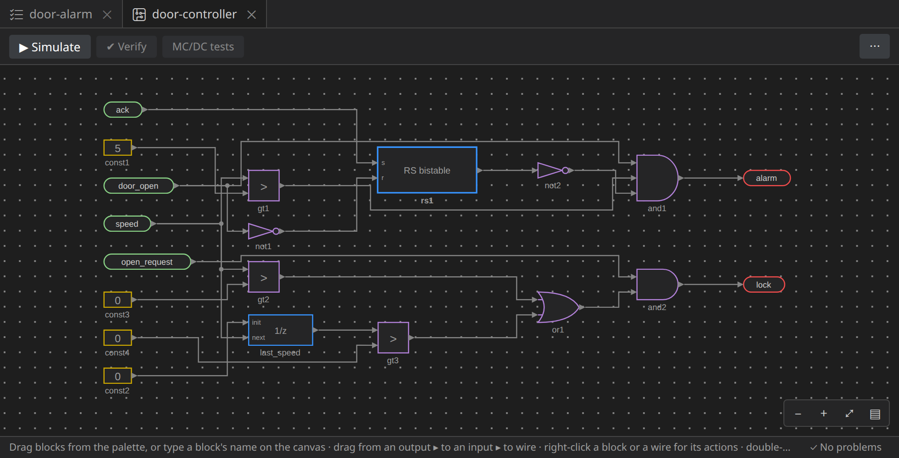Select the lock output port
This screenshot has height=458, width=899.
(764, 284)
